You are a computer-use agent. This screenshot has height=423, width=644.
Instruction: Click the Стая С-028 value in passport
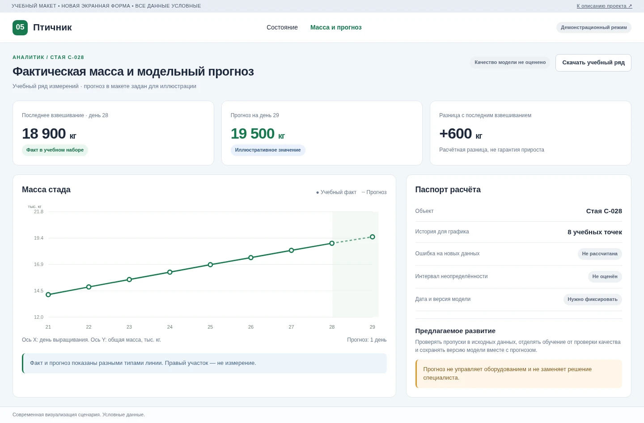coord(604,211)
